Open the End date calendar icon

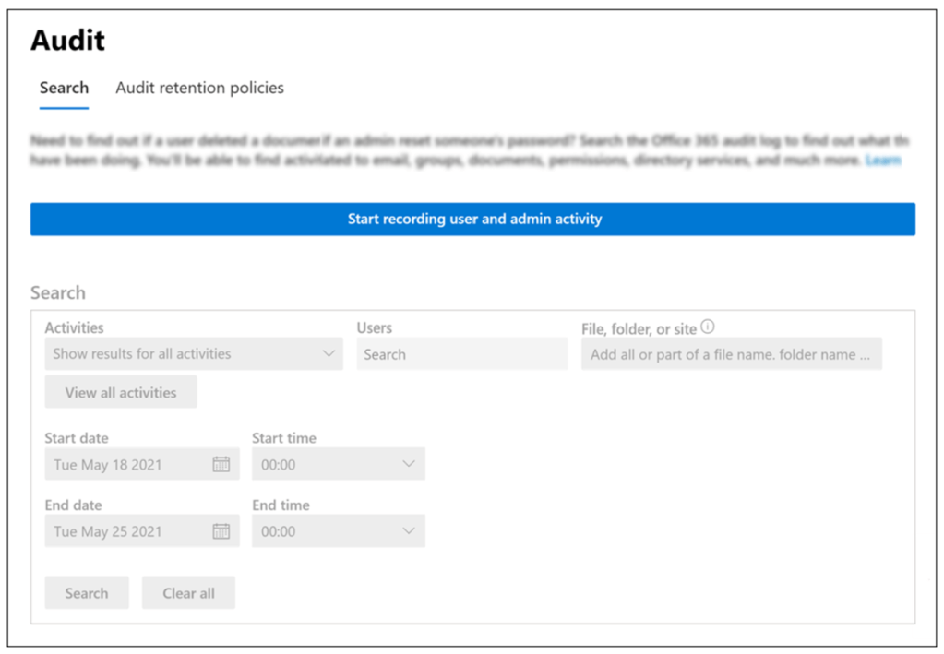[x=221, y=531]
